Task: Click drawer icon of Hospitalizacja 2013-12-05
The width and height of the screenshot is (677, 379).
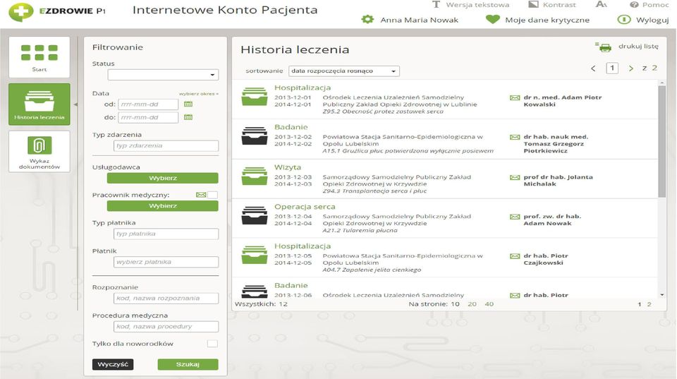Action: (x=255, y=255)
